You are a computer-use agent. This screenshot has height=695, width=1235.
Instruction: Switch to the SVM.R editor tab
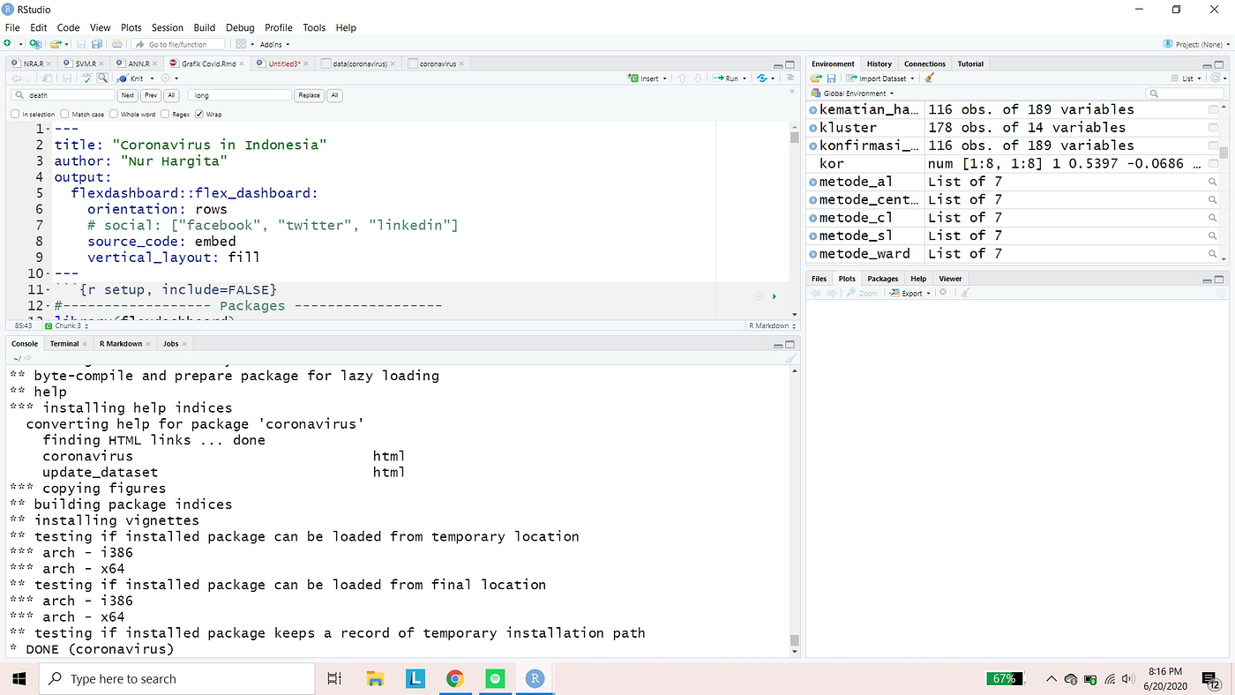pos(86,64)
